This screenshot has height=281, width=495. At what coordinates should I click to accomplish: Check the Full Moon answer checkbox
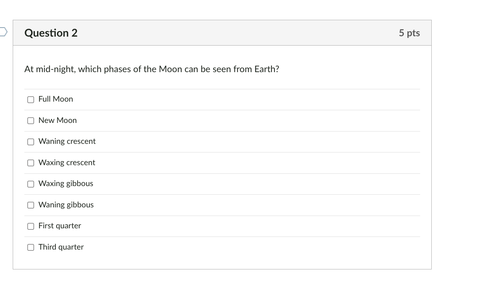[30, 99]
